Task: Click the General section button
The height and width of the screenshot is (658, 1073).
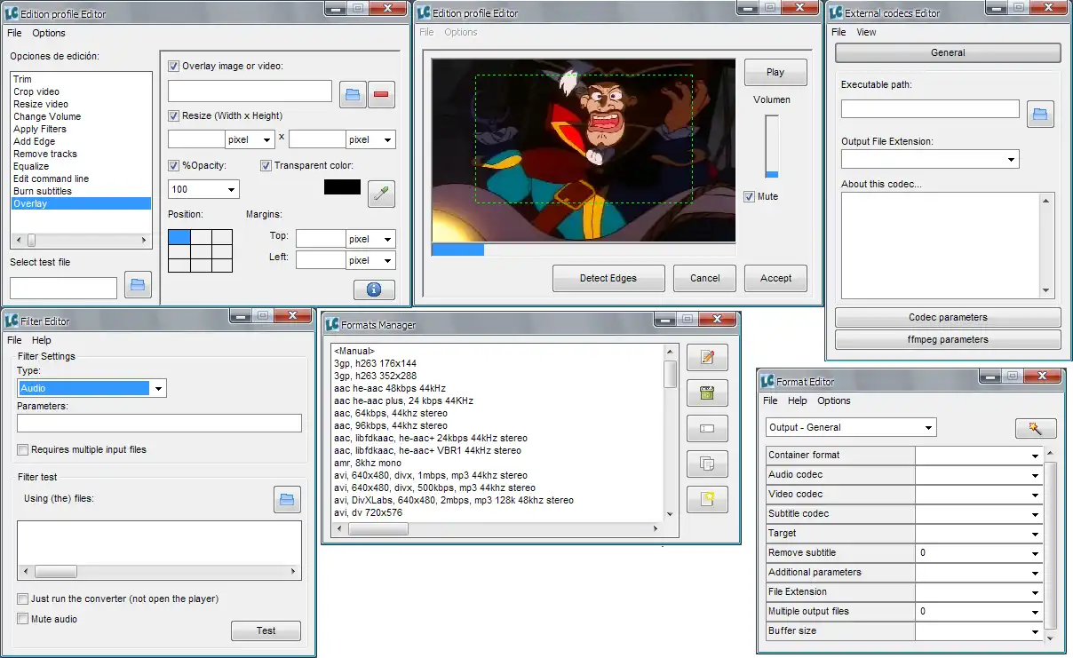Action: [x=948, y=52]
